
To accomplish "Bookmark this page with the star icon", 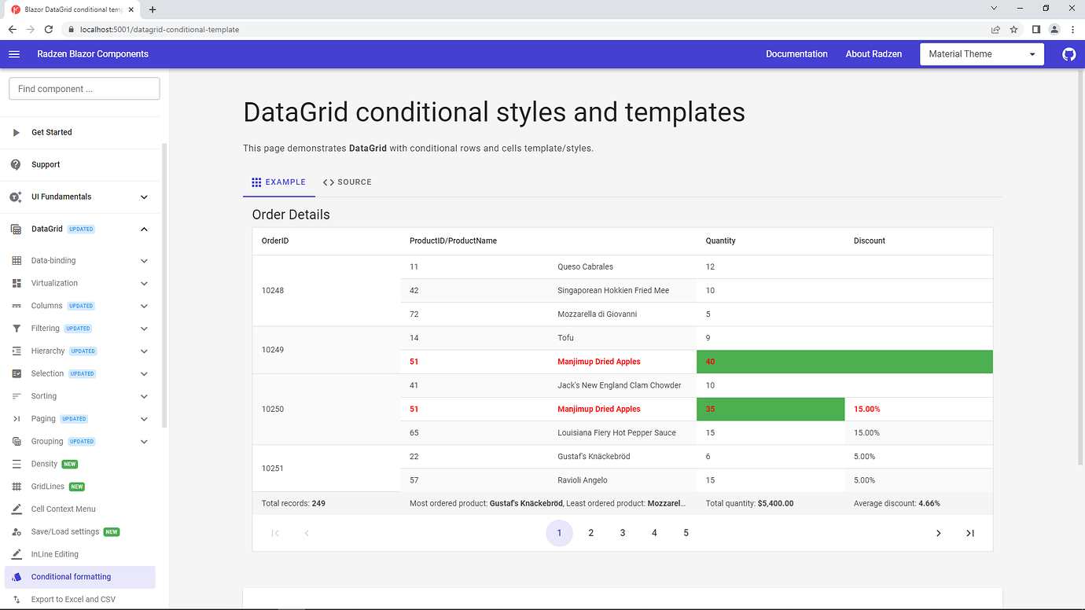I will tap(1014, 29).
